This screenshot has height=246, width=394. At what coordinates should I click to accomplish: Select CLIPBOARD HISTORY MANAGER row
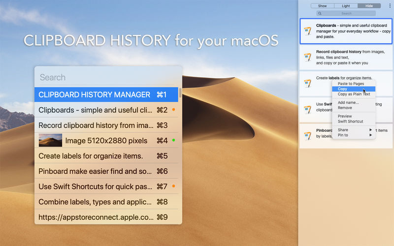[106, 94]
